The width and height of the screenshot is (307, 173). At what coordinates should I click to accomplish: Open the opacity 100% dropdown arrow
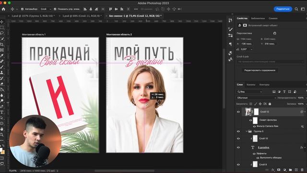306,98
